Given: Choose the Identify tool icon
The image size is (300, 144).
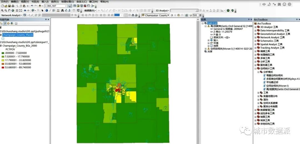Looking at the screenshot, I should [46, 11].
